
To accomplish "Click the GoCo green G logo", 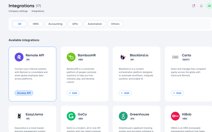I will (71, 116).
